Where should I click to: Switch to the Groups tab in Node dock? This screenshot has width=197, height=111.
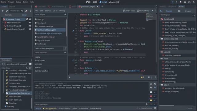(x=187, y=11)
